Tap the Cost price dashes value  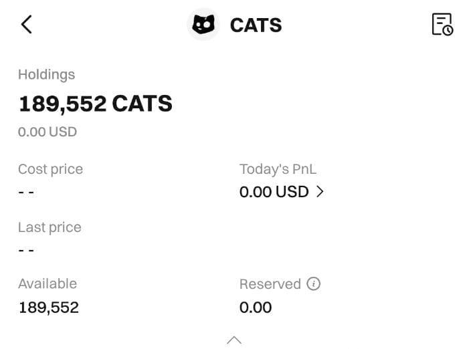[x=26, y=193]
